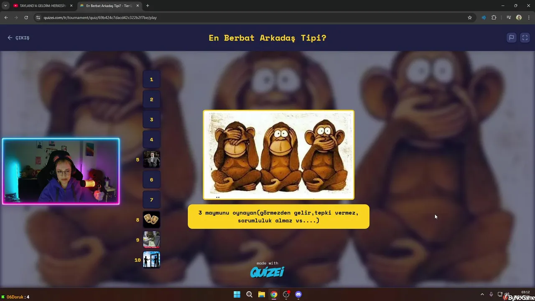Click the webcam overlay video

(61, 171)
